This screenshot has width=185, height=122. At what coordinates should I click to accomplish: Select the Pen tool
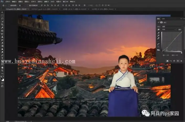(2, 55)
